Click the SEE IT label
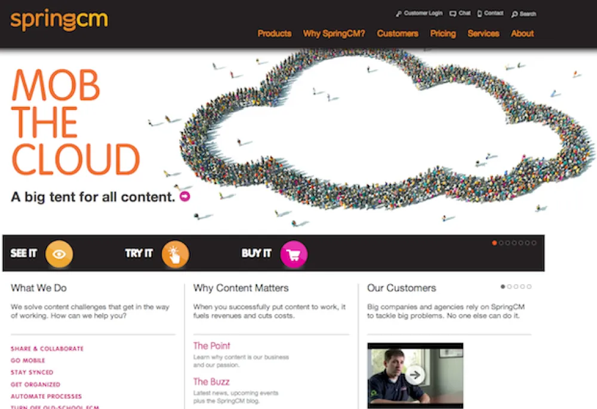The image size is (597, 409). coord(24,253)
